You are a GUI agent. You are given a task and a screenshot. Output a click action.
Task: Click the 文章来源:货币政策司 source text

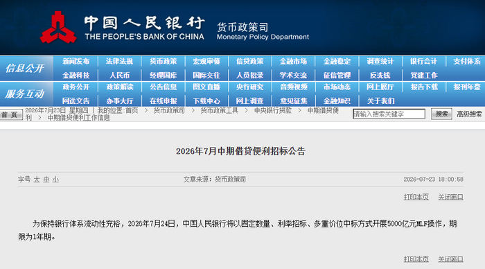[x=215, y=180]
